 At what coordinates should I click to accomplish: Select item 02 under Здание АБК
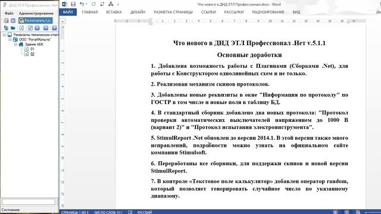pos(32,54)
